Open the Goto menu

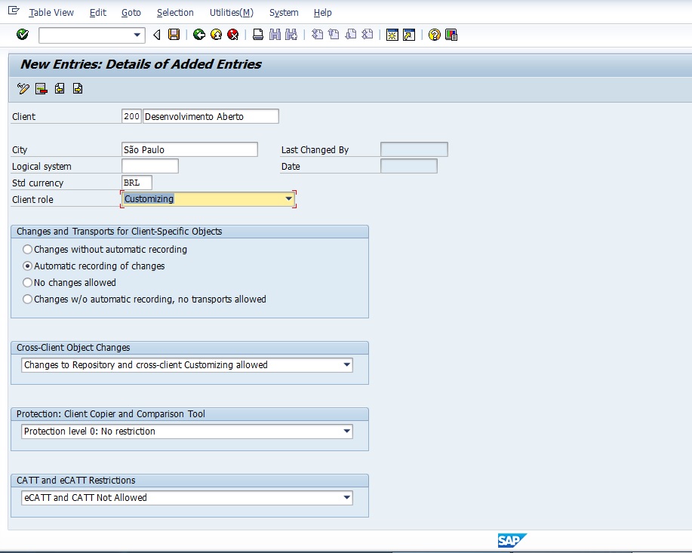pos(131,13)
